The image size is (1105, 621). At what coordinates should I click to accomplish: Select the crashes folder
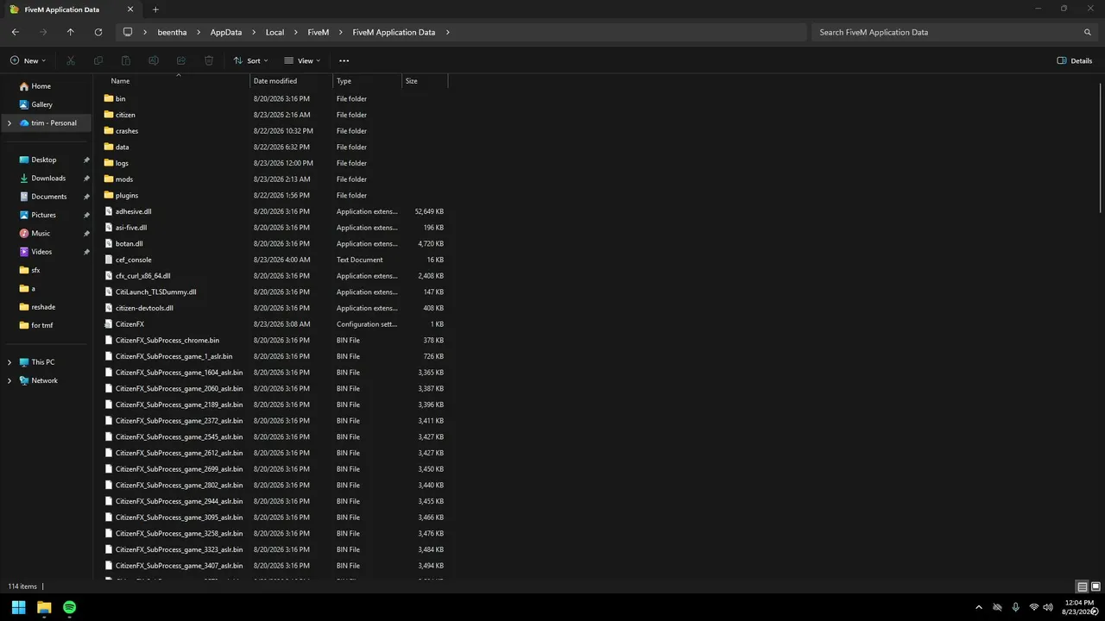click(x=127, y=131)
